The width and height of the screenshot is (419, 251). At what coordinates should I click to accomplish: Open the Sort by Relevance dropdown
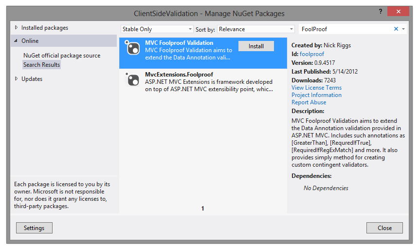(x=255, y=29)
